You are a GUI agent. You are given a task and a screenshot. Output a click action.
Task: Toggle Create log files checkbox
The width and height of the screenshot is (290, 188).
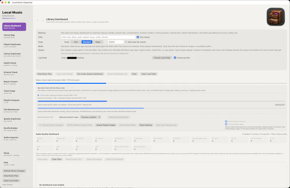point(175,58)
